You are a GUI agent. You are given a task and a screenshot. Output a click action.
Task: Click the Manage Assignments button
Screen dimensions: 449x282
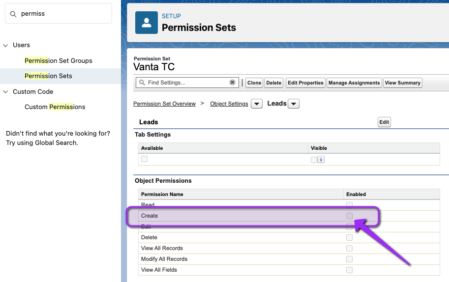(354, 83)
